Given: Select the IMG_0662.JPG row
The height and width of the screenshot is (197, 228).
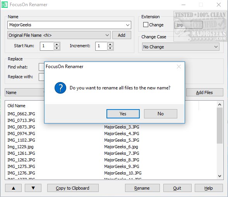Looking at the screenshot, I should click(x=21, y=114).
